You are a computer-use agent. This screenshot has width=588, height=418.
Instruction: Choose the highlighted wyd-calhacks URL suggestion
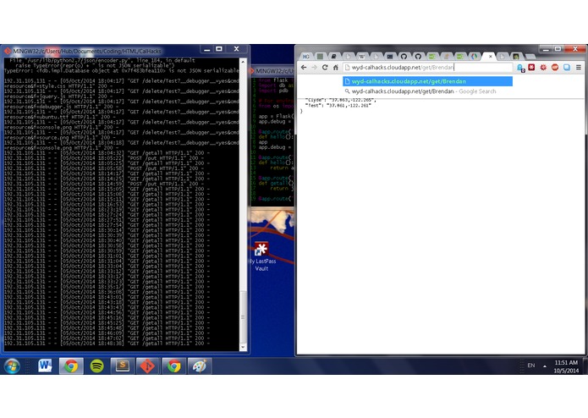(x=427, y=81)
